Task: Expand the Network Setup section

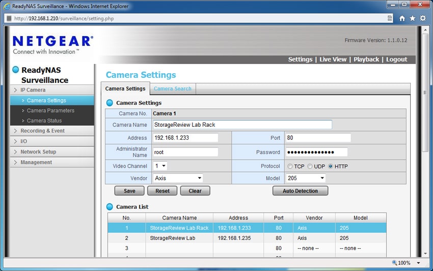Action: tap(52, 152)
